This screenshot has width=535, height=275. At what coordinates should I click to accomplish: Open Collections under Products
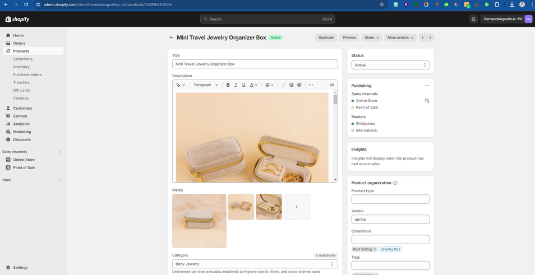[23, 59]
